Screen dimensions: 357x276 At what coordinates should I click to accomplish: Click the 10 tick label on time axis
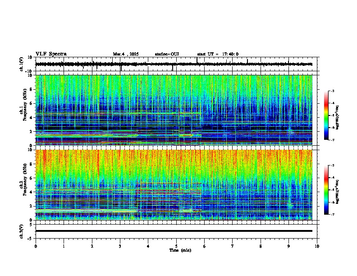(317, 246)
